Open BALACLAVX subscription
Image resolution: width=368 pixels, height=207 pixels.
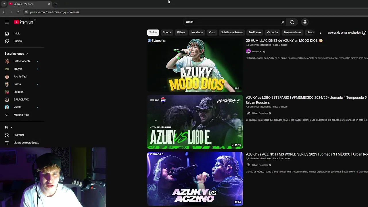tap(22, 99)
